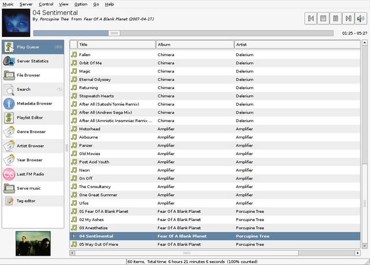Open Last.FM Radio
The width and height of the screenshot is (370, 265).
(33, 174)
